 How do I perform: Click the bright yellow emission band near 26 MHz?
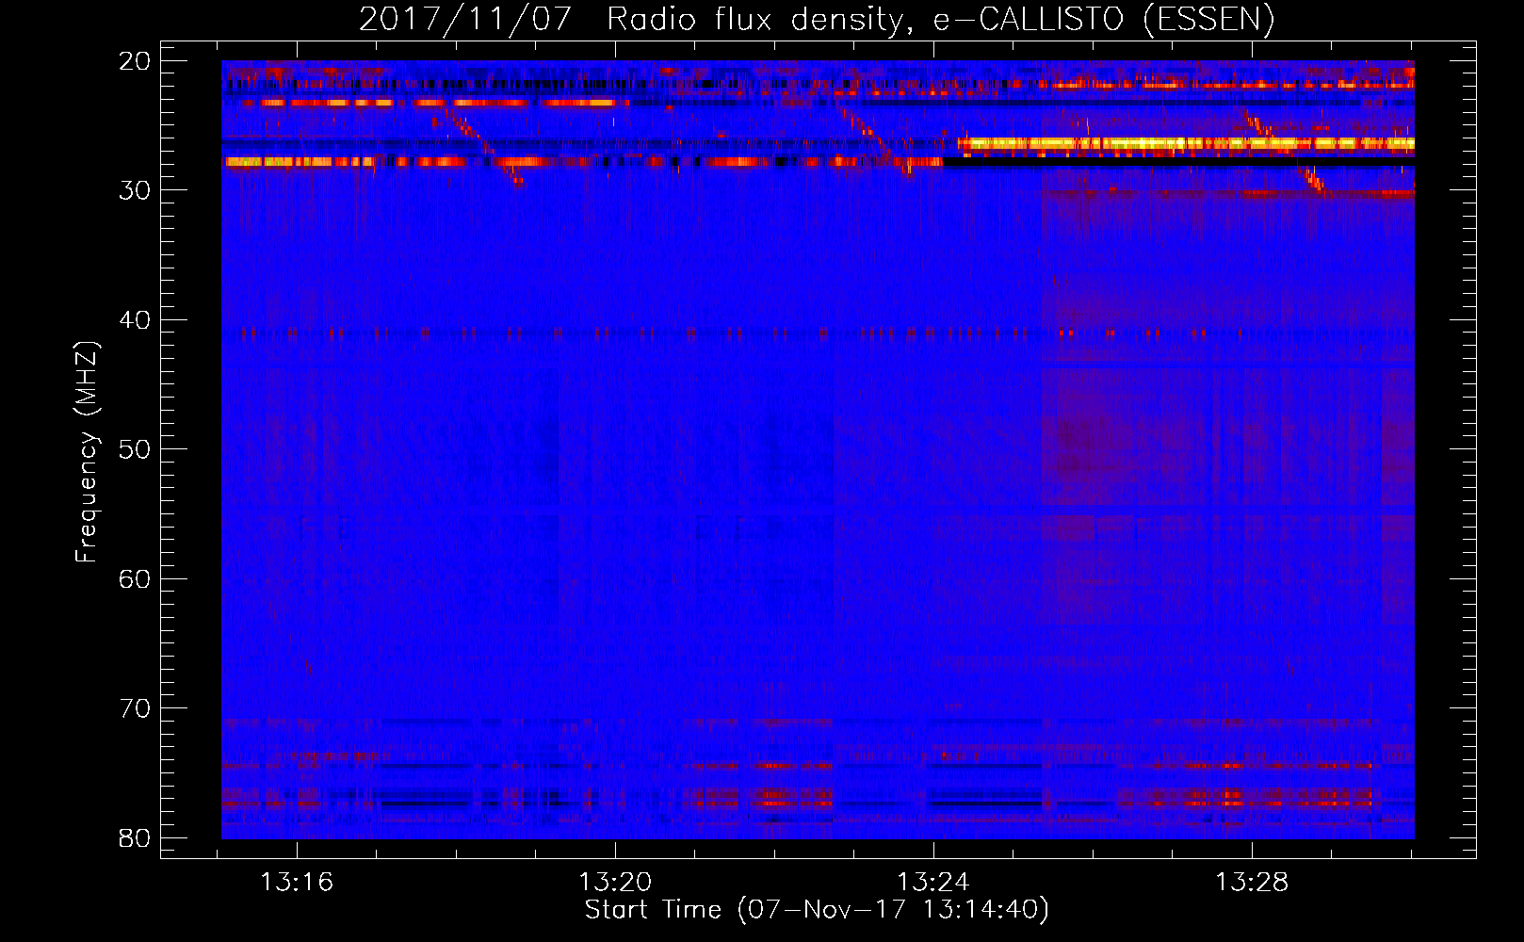[1186, 144]
